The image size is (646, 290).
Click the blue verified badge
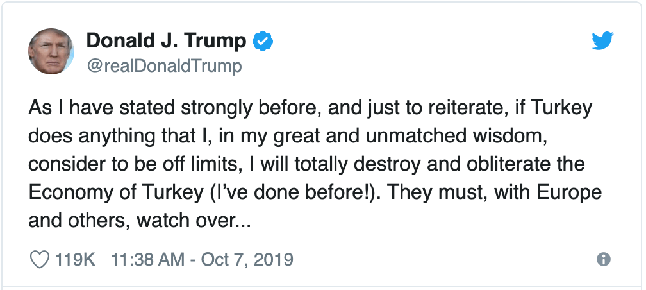click(263, 42)
